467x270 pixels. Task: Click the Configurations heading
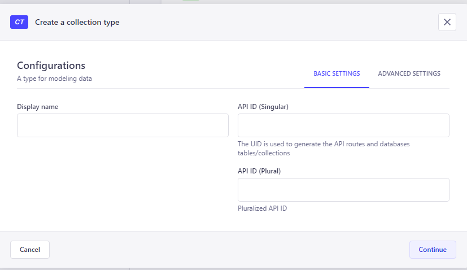tap(51, 66)
